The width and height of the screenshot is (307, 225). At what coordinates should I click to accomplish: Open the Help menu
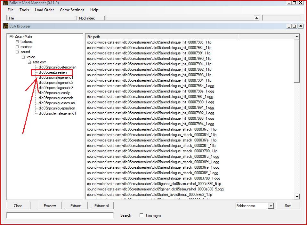coord(94,10)
